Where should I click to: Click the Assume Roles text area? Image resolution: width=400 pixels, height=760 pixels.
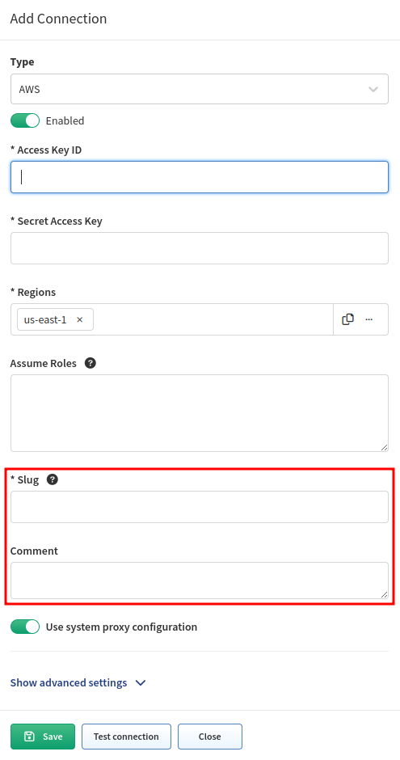point(200,413)
